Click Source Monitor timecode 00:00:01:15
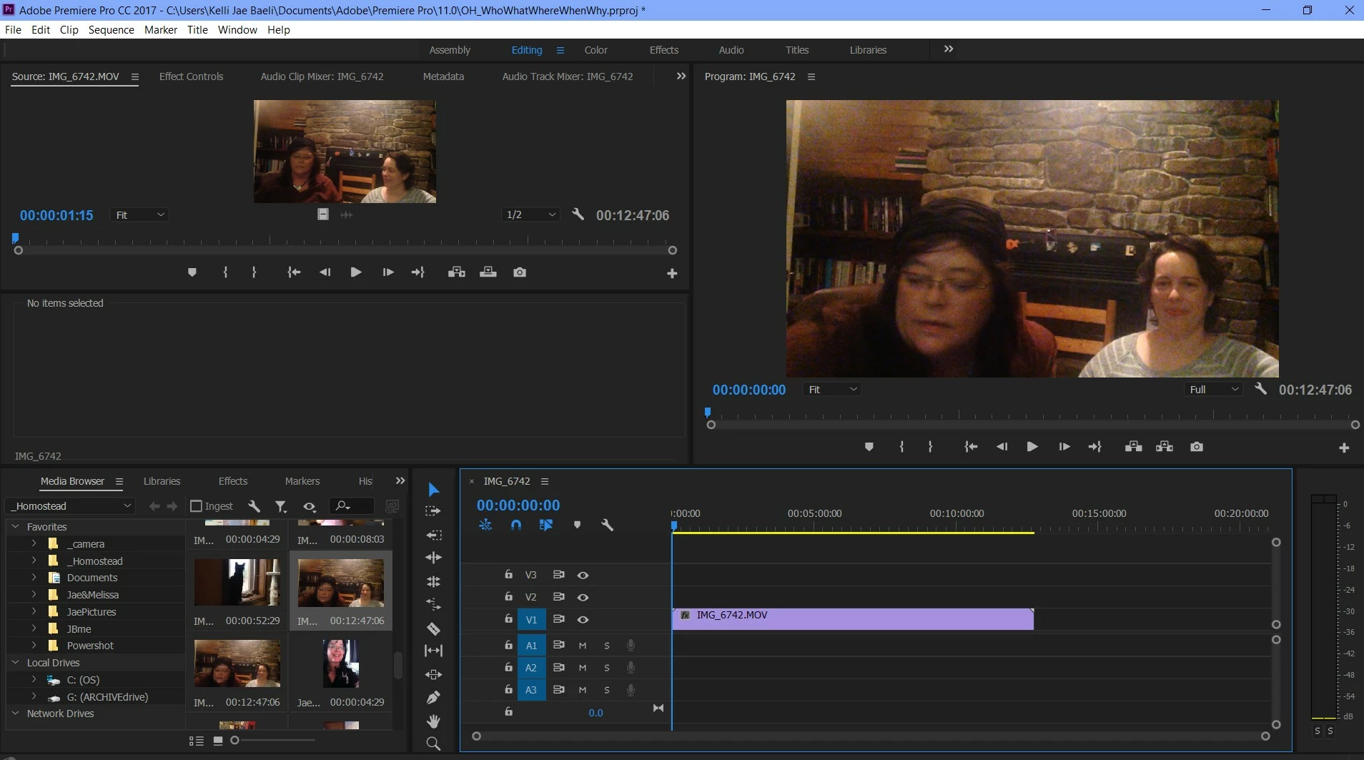Screen dimensions: 1364x760 [56, 215]
